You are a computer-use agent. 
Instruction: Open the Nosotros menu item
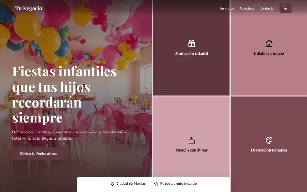click(247, 8)
